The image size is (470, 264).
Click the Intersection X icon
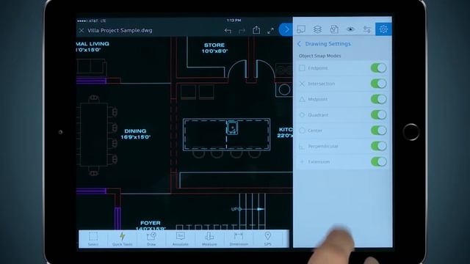click(x=302, y=84)
